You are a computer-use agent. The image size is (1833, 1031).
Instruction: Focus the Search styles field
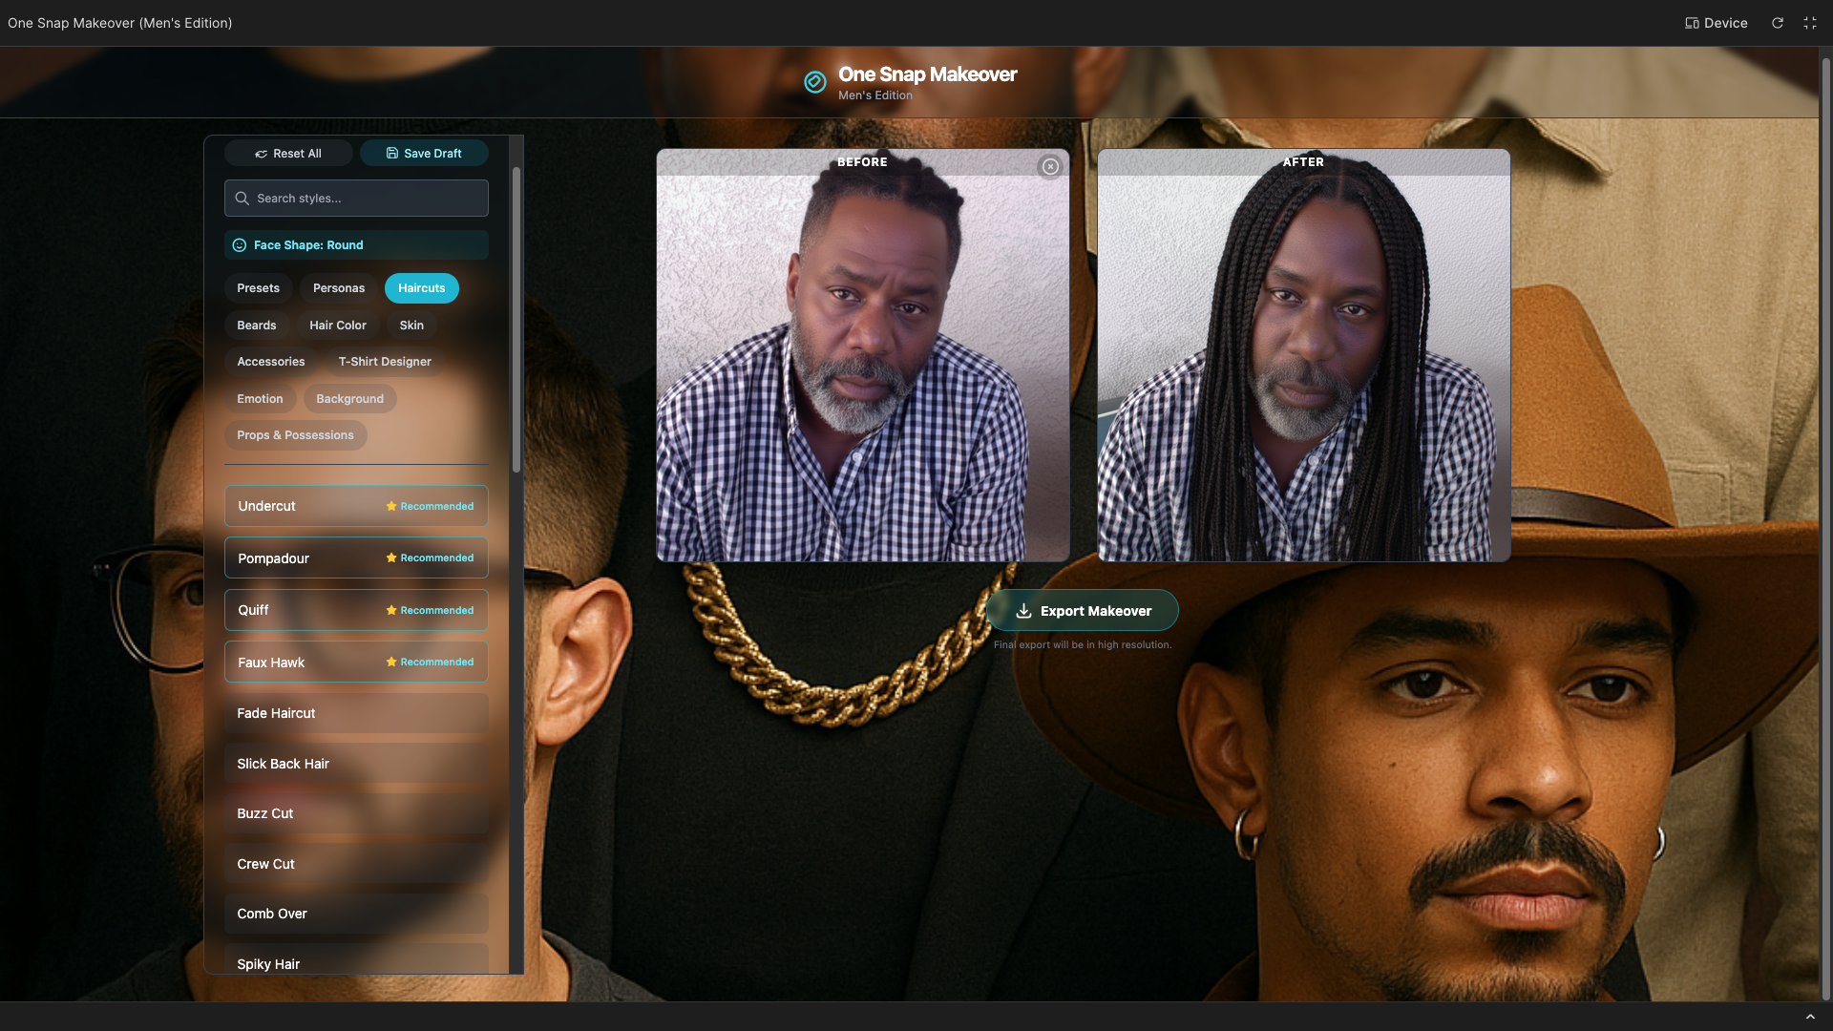(x=368, y=199)
